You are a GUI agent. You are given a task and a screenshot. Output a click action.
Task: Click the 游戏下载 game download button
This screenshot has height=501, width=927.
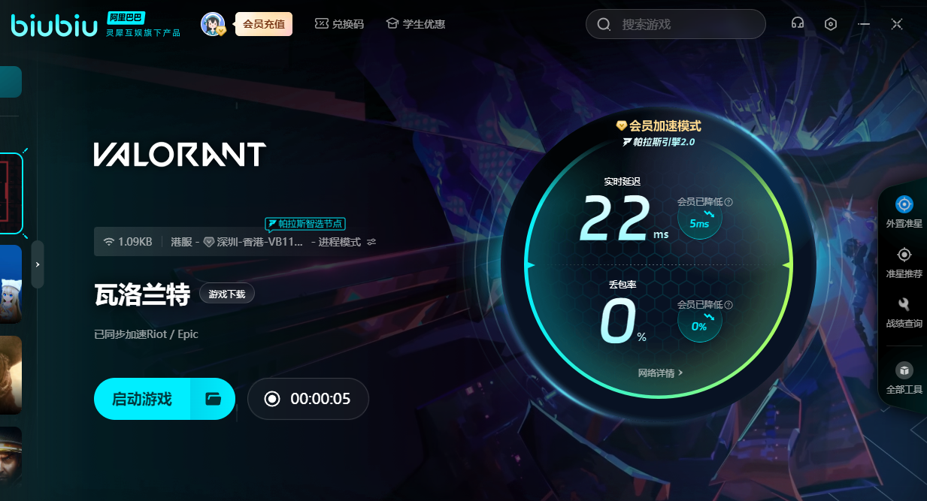pos(227,294)
